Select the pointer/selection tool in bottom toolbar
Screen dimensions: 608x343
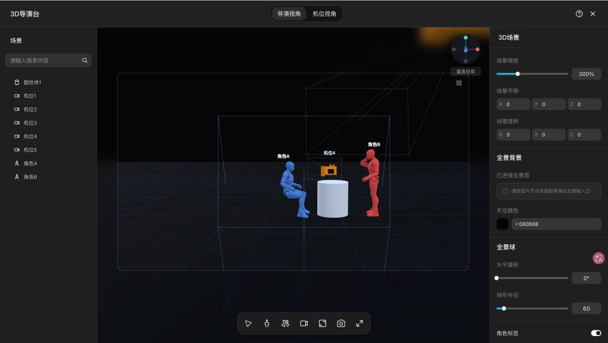pos(248,323)
